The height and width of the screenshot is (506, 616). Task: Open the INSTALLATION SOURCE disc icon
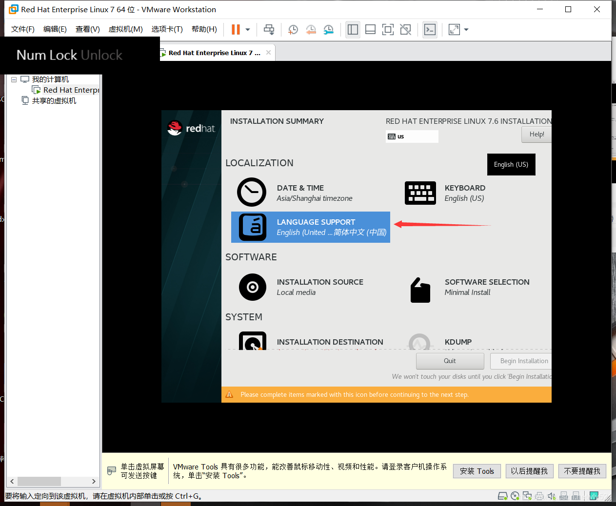pos(253,287)
